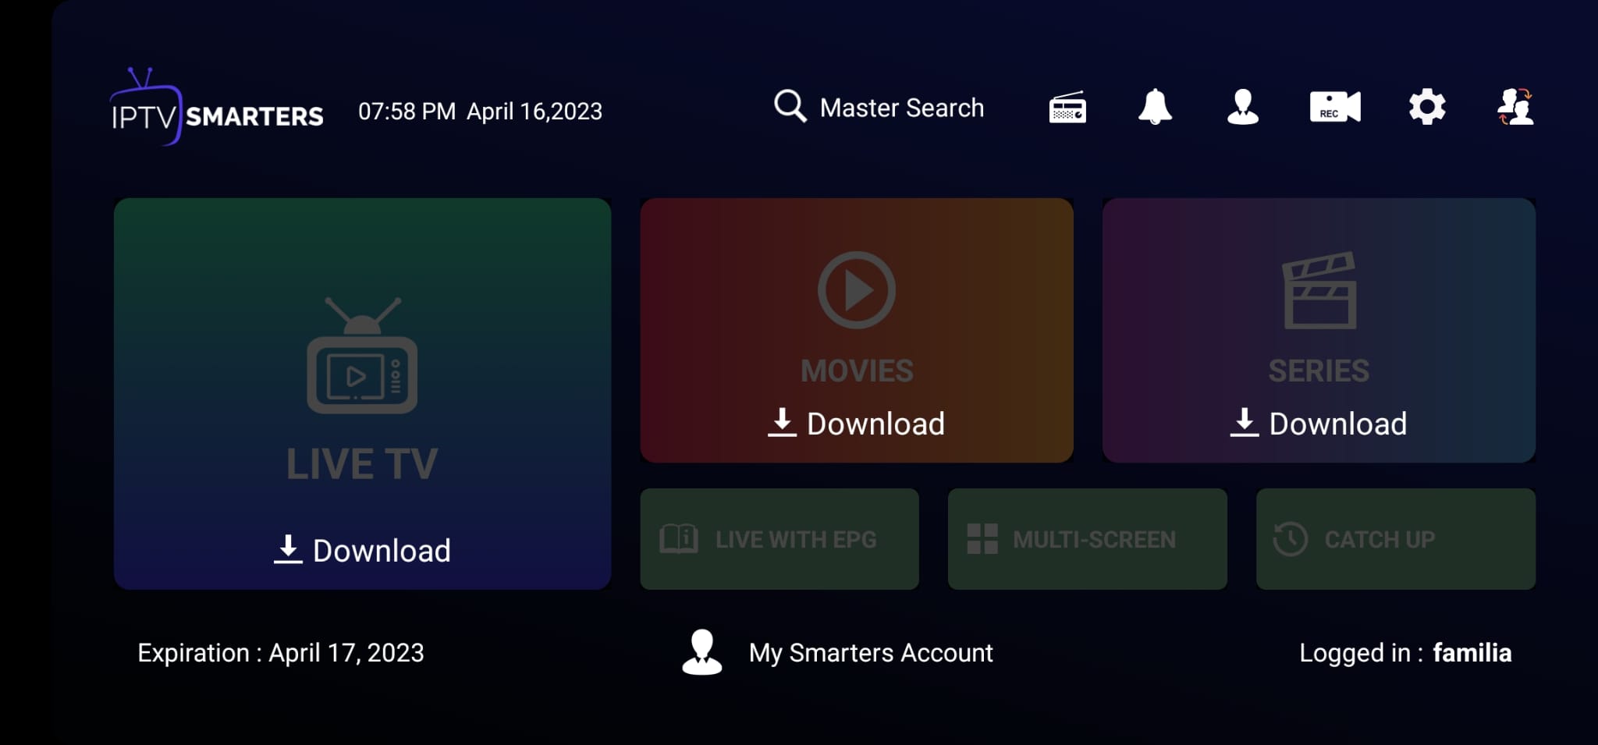Viewport: 1598px width, 745px height.
Task: Open recordings with the REC camera icon
Action: [1335, 107]
